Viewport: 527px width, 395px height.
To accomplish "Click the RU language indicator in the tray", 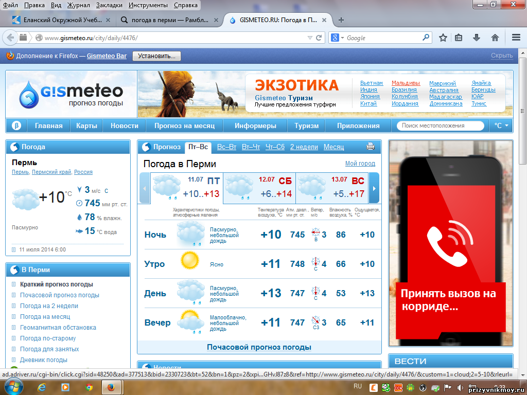I will point(358,386).
